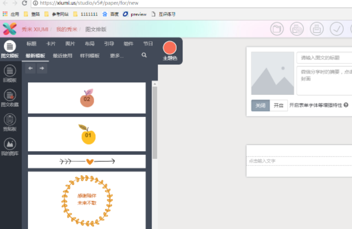Click the 点击输入文字 text area

tap(300, 161)
